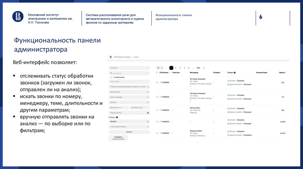The image size is (303, 169).
Task: Select the checkbox for call 10466558
Action: tap(157, 97)
